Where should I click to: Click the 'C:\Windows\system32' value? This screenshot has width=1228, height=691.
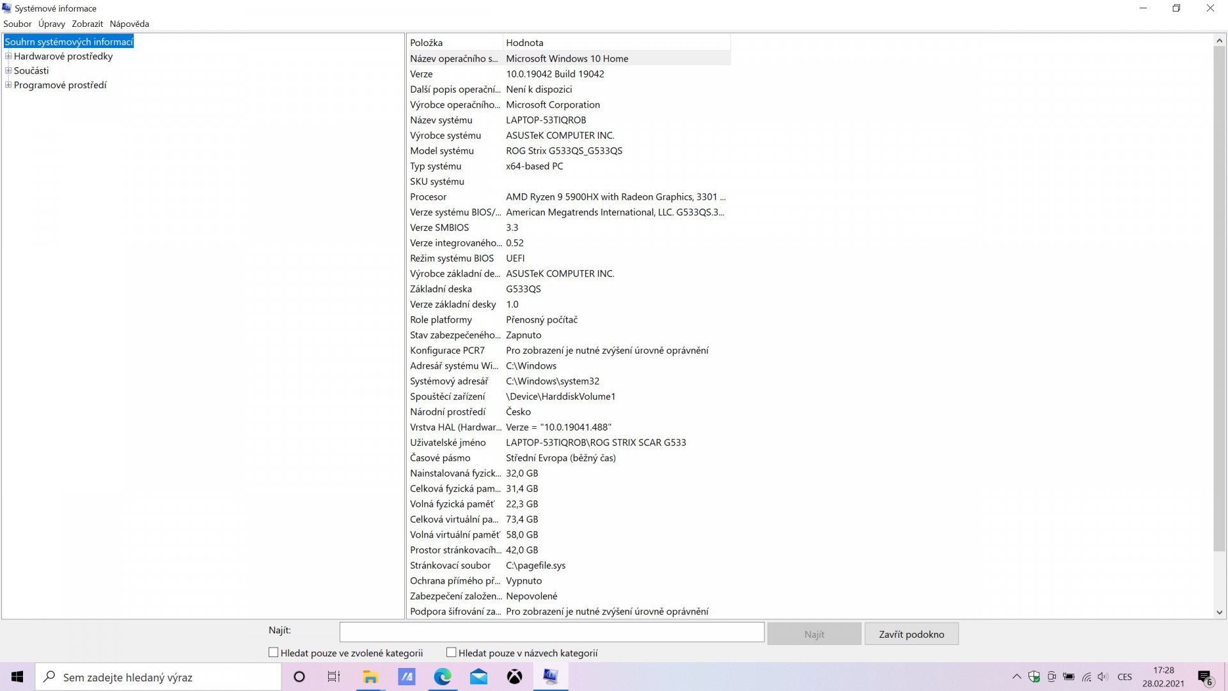tap(552, 381)
